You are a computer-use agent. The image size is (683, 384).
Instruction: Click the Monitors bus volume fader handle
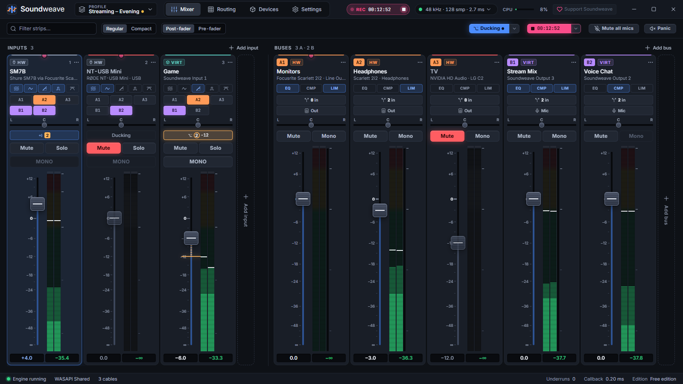[303, 199]
